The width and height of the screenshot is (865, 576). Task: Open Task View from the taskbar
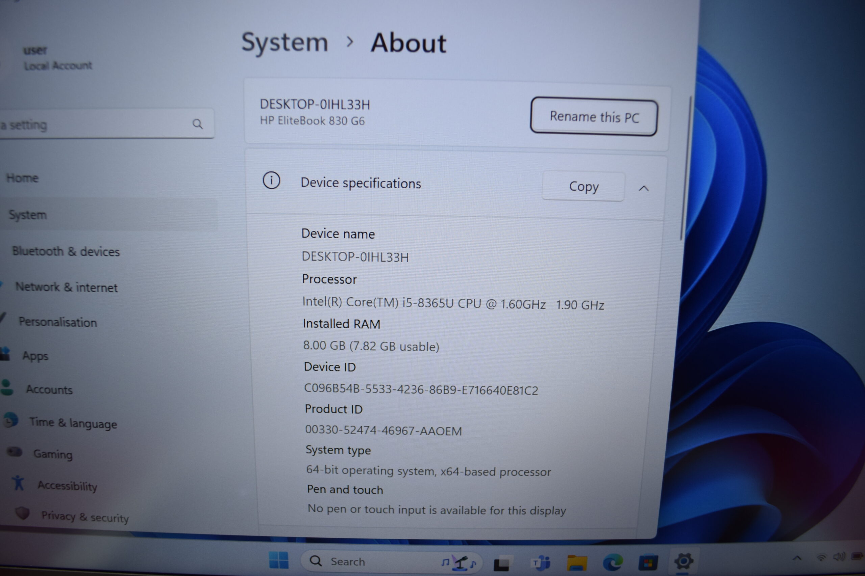[x=502, y=563]
